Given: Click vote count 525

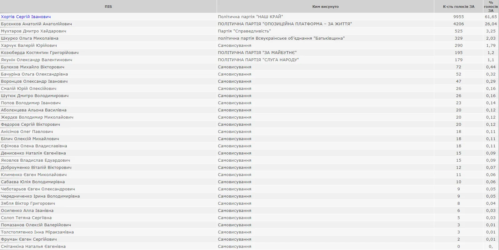Looking at the screenshot, I should [459, 31].
